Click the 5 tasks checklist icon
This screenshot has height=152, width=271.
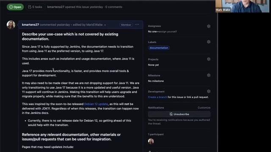click(30, 7)
